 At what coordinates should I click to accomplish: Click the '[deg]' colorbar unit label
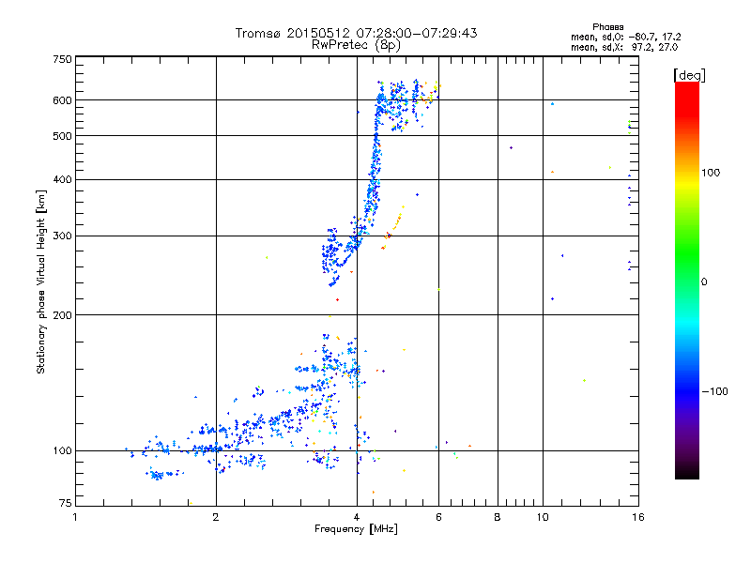[689, 75]
